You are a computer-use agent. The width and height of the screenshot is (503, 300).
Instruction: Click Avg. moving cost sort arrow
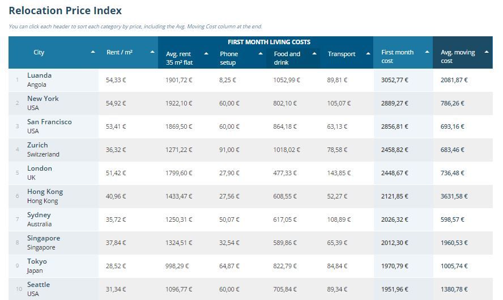(x=487, y=52)
